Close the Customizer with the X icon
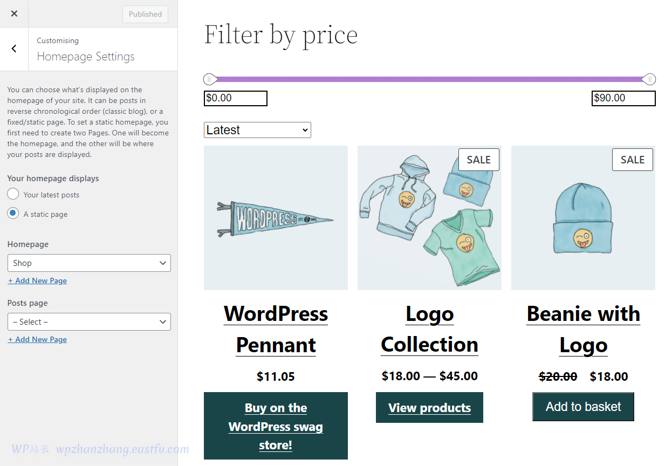This screenshot has height=466, width=672. [x=14, y=13]
